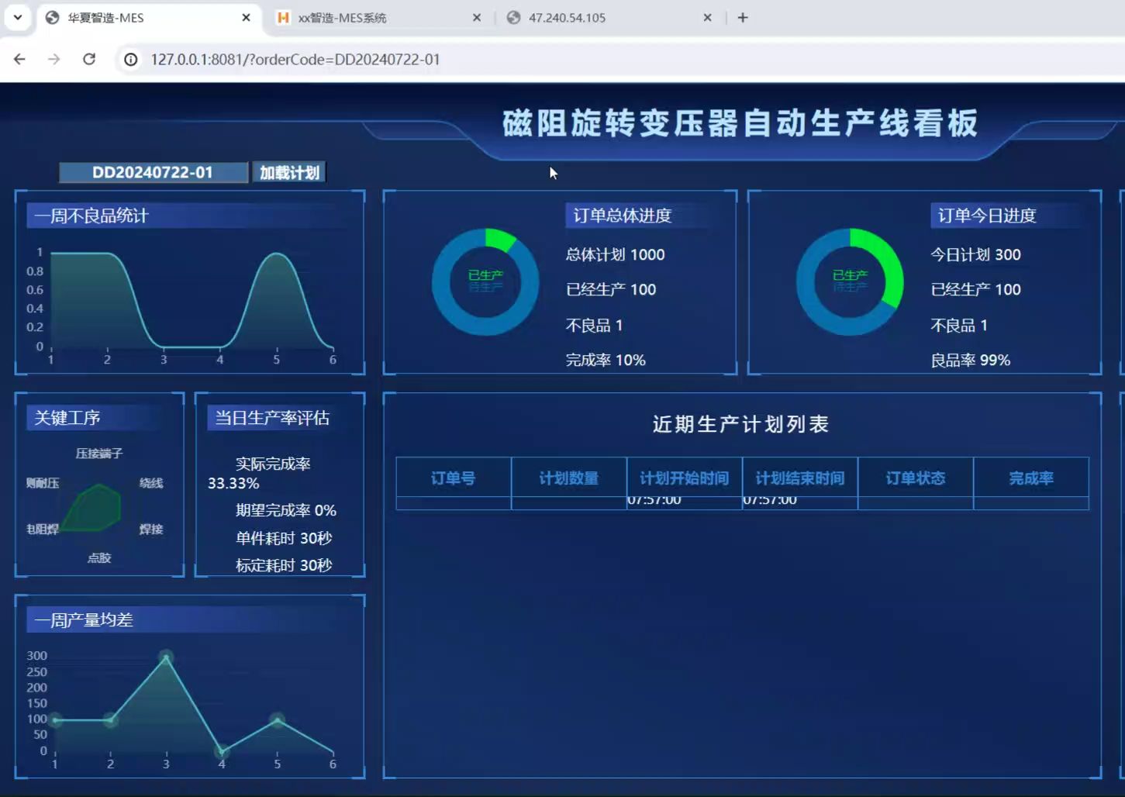Click the 订单状态 column header
1125x797 pixels.
pos(916,478)
